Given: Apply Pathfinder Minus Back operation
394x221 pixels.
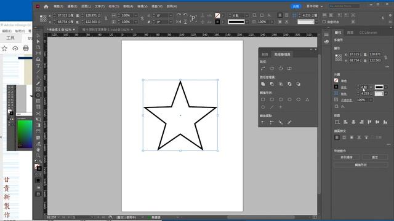Looking at the screenshot, I should pyautogui.click(x=298, y=84).
